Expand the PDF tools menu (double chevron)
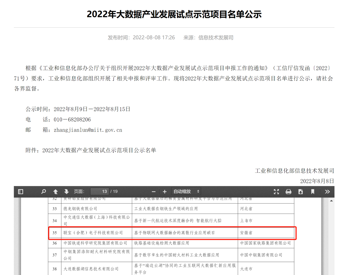344x275 pixels. [327, 192]
